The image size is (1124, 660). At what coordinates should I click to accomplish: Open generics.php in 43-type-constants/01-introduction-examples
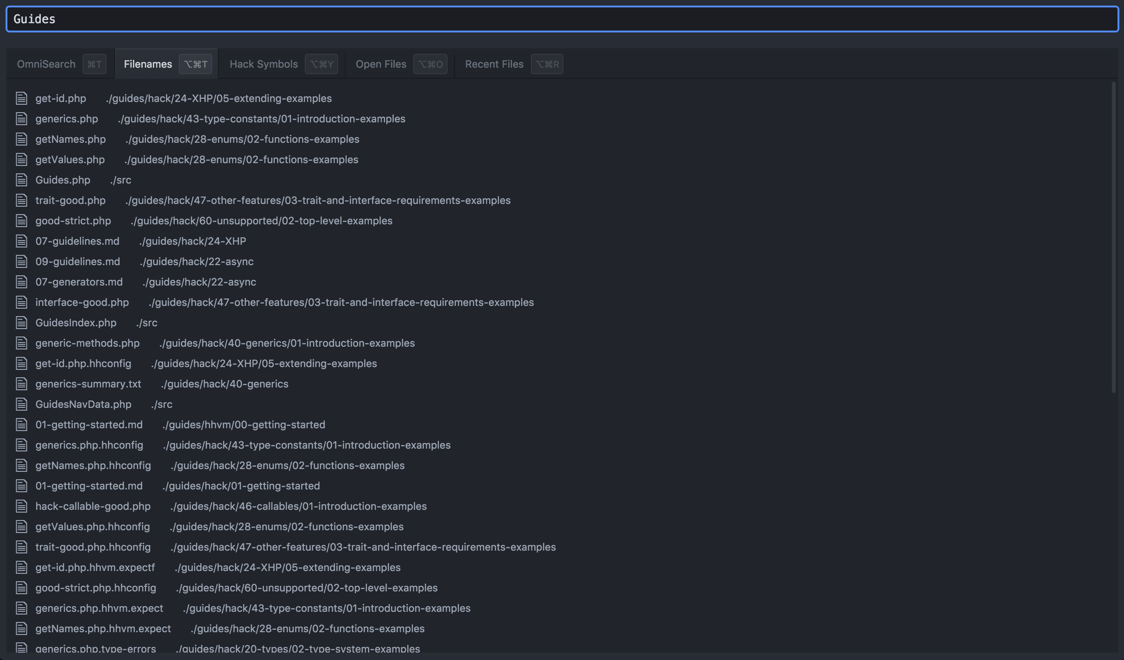coord(558,118)
